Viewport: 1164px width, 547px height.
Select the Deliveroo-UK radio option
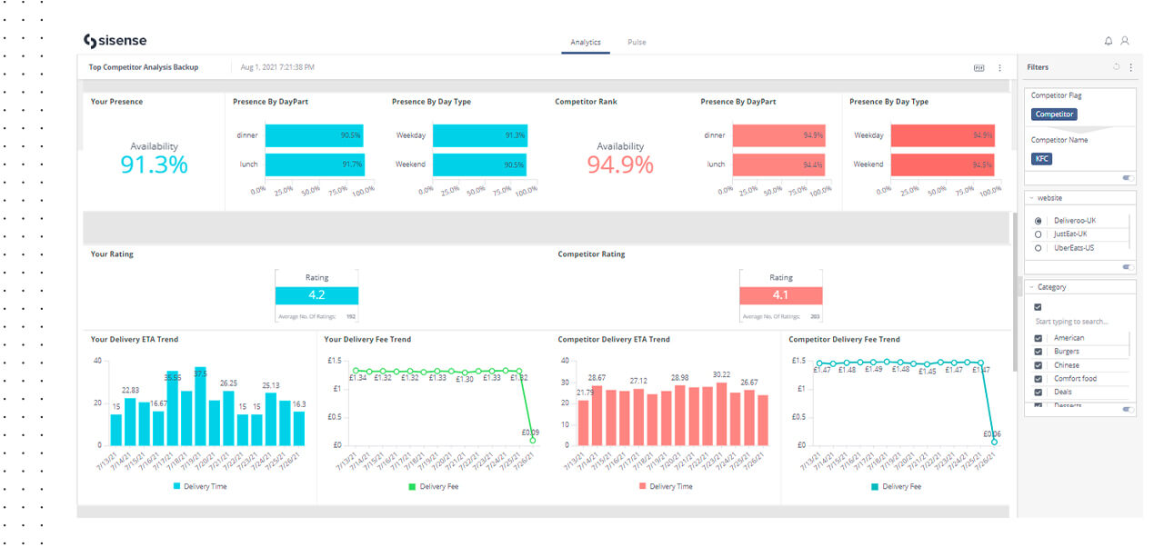1039,221
